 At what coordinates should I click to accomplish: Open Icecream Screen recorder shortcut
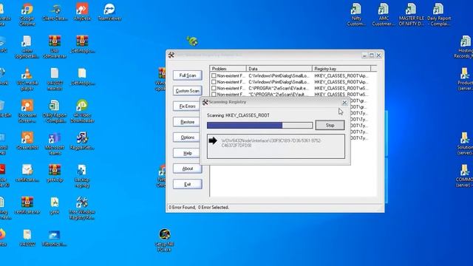[x=27, y=112]
